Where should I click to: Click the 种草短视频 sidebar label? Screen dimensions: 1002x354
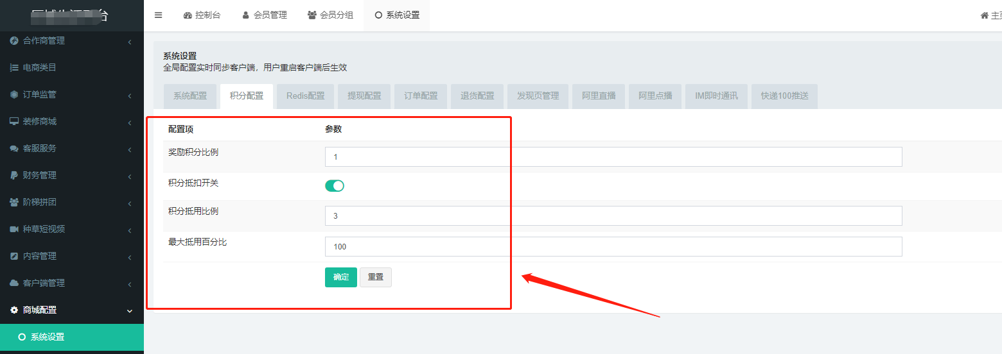(44, 229)
